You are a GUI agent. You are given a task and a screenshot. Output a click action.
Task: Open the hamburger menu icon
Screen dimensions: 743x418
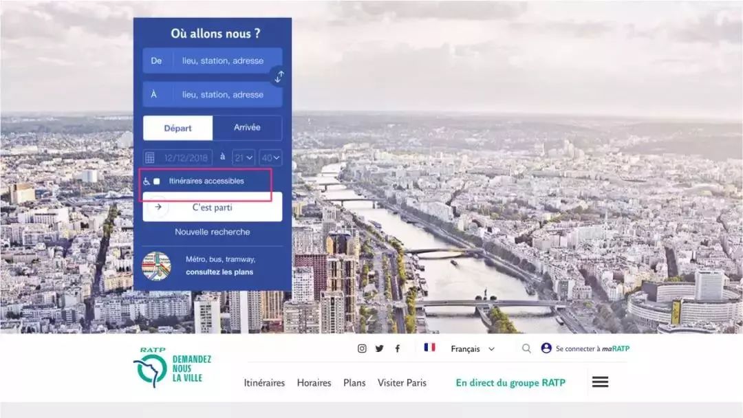tap(600, 382)
